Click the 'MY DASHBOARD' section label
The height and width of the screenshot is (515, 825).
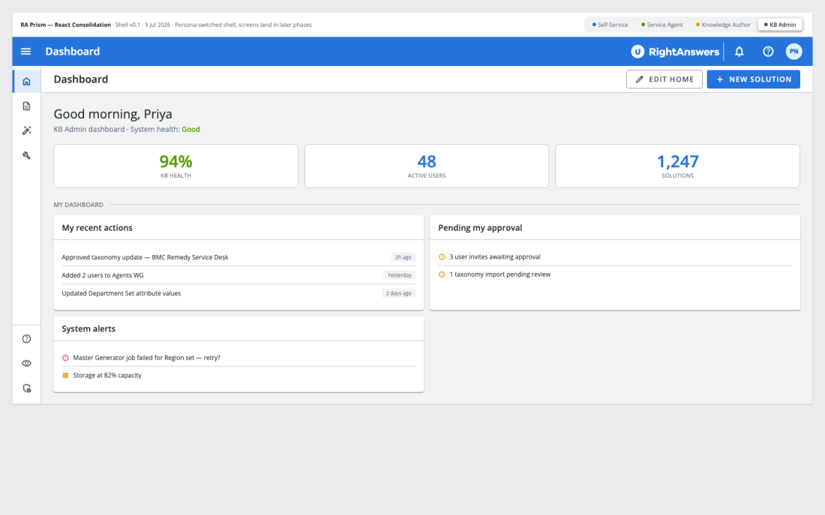coord(79,205)
